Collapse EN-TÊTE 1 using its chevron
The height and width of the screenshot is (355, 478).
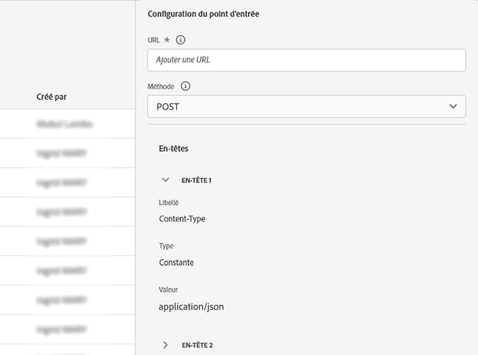166,180
